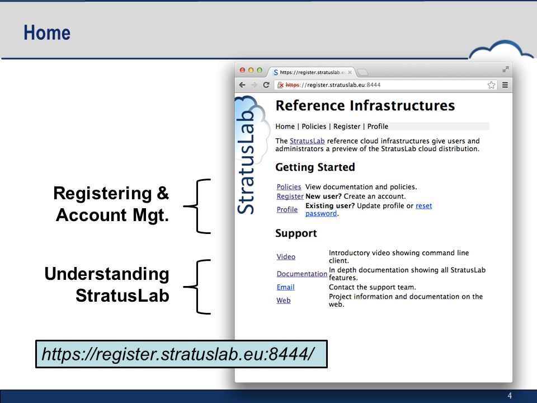Screen dimensions: 537x403
Task: Click the slide title Home
Action: point(47,33)
